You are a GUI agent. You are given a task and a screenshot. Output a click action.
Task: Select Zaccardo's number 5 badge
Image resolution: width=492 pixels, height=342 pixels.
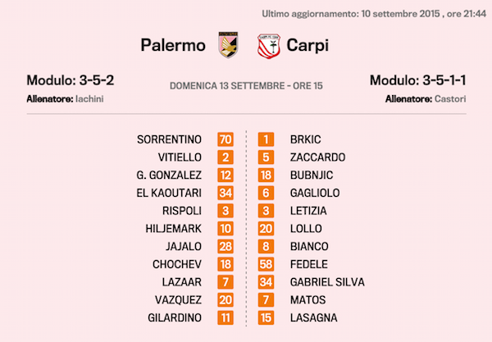267,157
